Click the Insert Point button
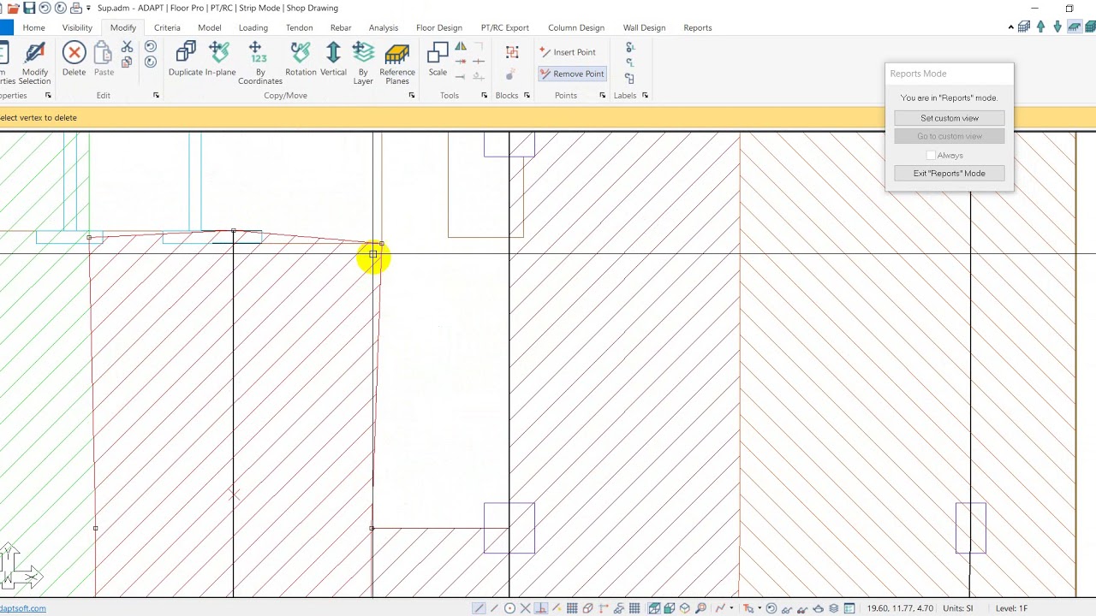Screen dimensions: 1096x616 pos(568,52)
